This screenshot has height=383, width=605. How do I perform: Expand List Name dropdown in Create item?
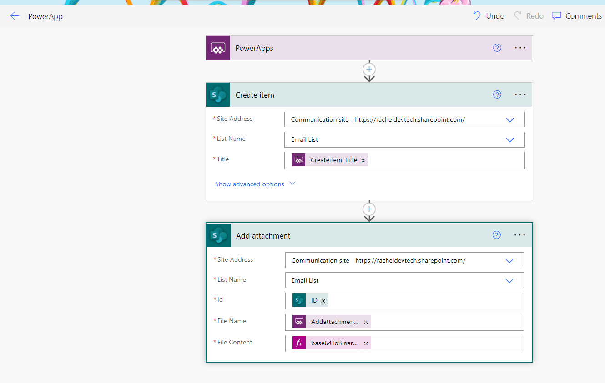click(x=510, y=140)
